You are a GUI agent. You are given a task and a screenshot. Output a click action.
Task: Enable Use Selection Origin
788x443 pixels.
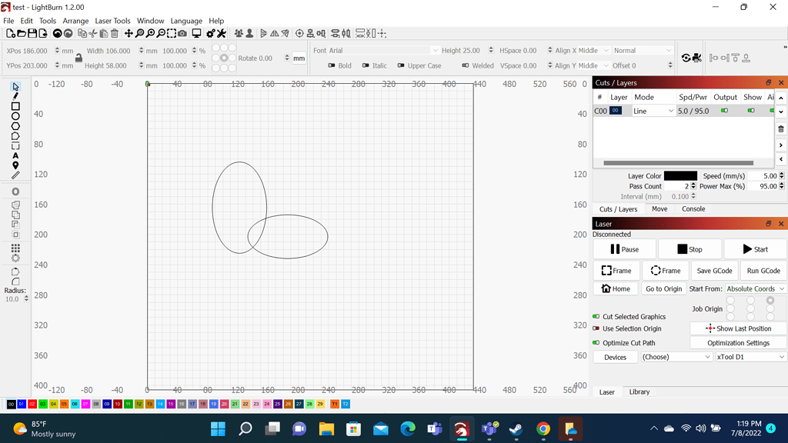click(596, 328)
